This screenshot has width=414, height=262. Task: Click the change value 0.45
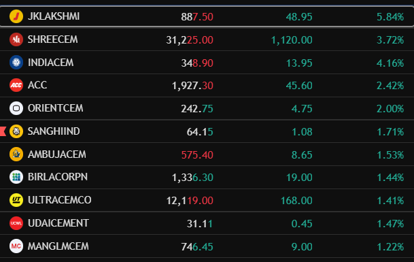tap(302, 224)
